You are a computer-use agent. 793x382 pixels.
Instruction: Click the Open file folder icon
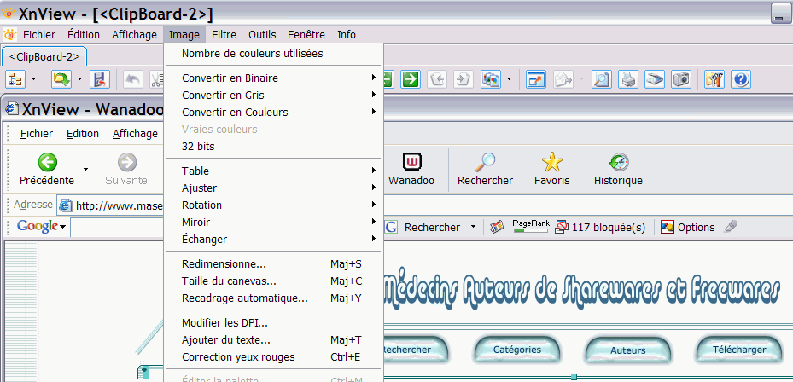[x=61, y=79]
